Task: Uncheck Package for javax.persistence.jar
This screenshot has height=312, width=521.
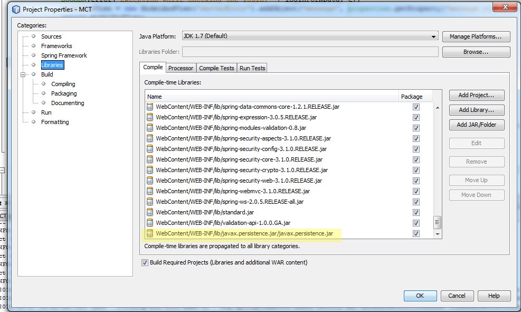Action: click(x=416, y=233)
